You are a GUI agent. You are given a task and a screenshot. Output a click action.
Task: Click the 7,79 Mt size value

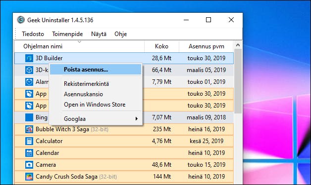click(161, 82)
